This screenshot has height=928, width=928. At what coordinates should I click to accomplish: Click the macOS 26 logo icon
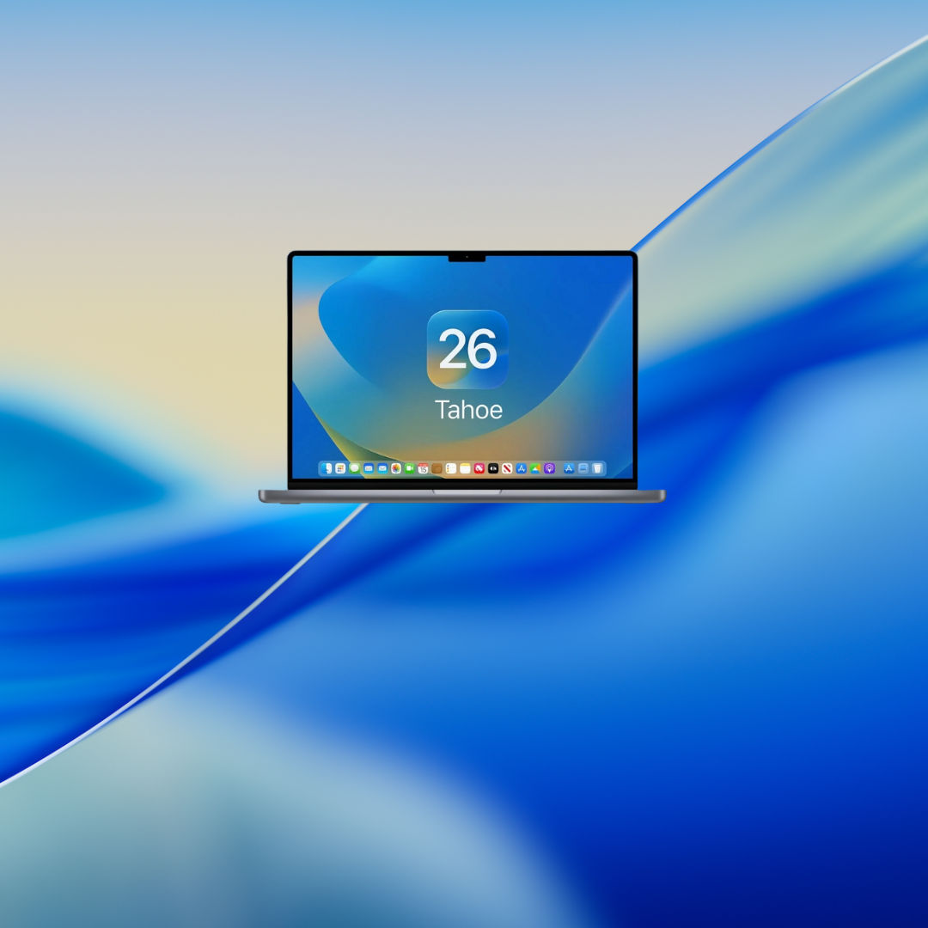point(467,349)
